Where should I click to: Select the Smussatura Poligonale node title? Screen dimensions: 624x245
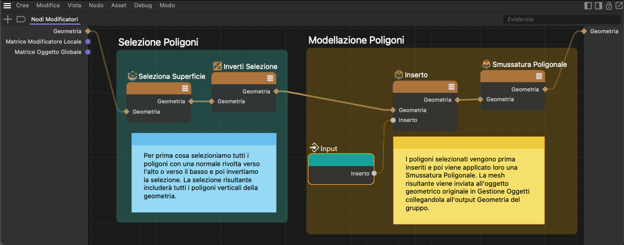coord(529,64)
